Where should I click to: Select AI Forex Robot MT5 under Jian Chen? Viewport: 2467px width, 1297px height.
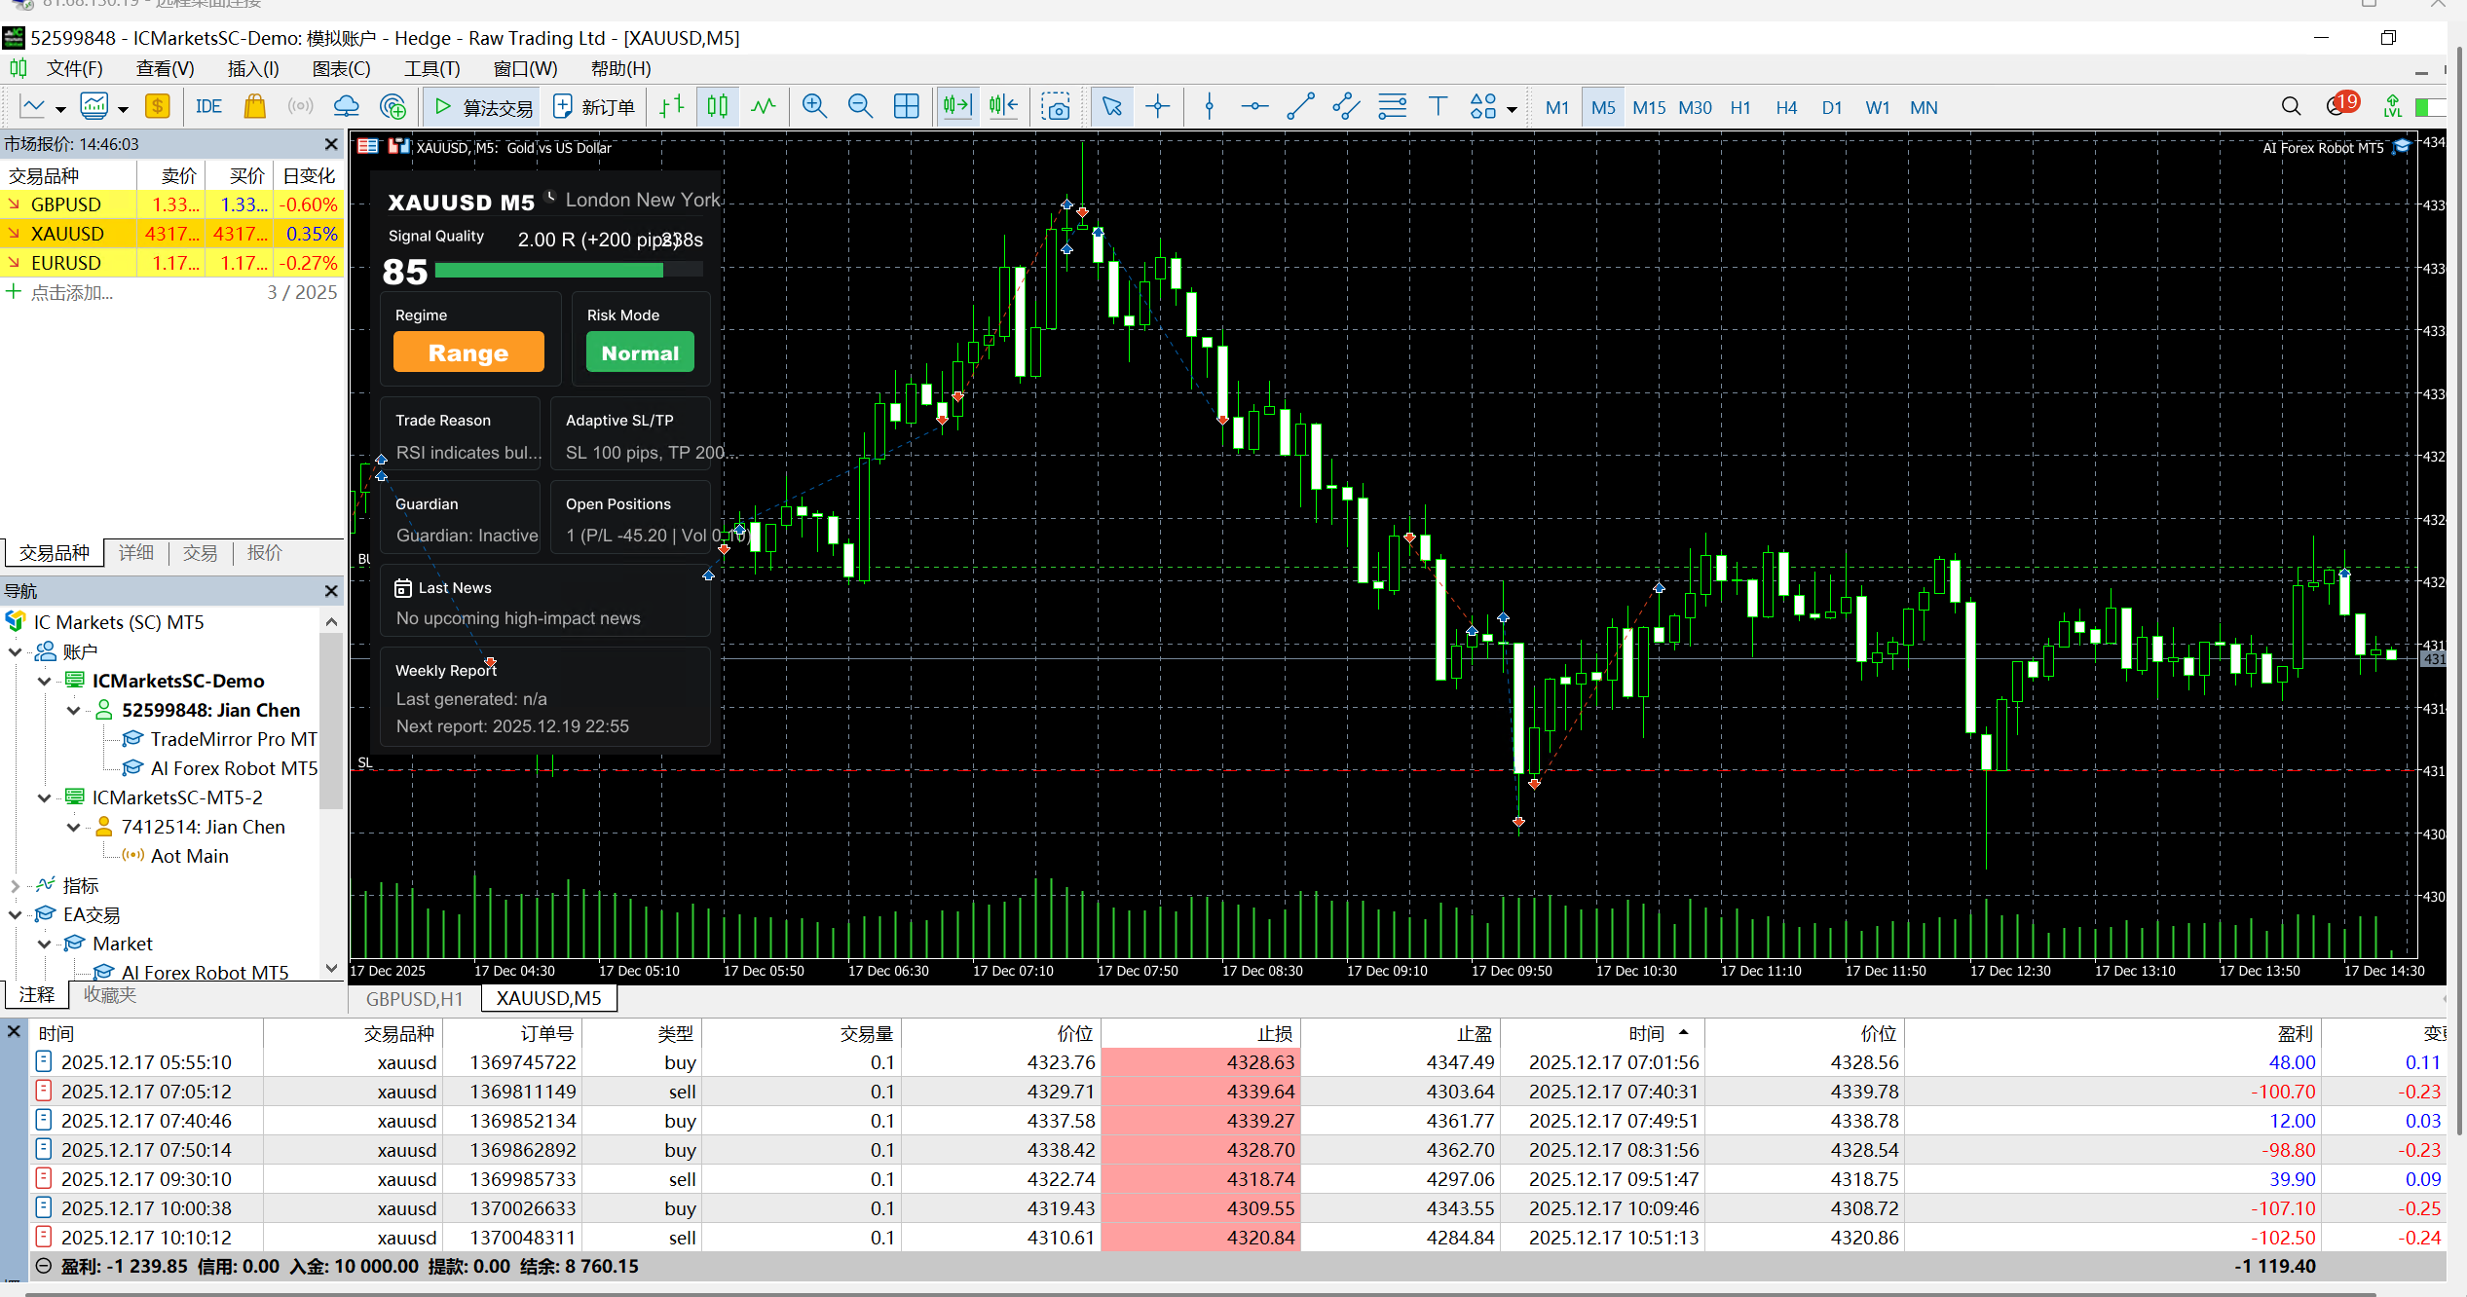[234, 768]
